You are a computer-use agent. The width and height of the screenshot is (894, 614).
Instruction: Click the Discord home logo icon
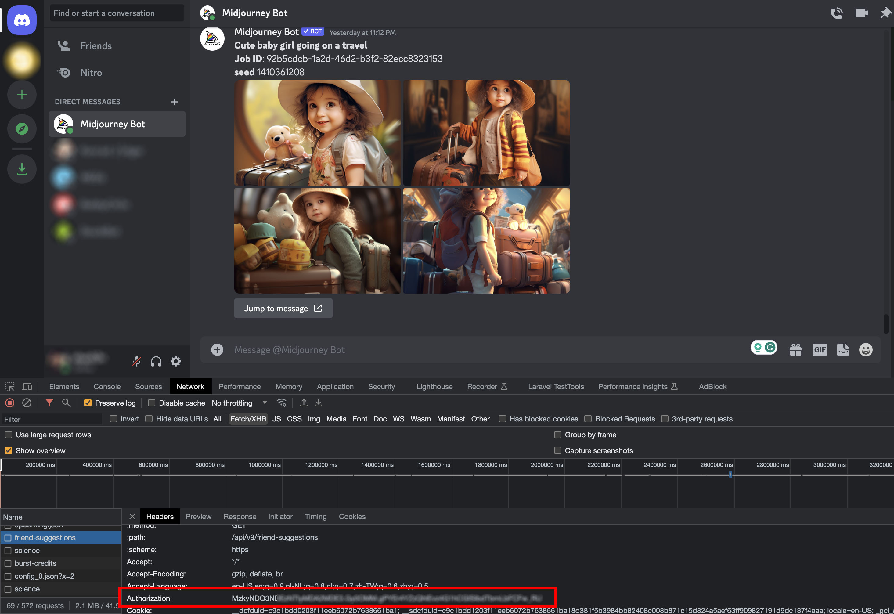pyautogui.click(x=22, y=20)
